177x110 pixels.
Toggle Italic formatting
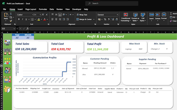click(x=22, y=19)
